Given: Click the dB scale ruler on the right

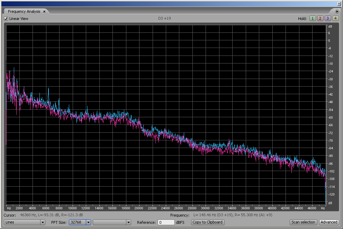Looking at the screenshot, I should click(330, 114).
